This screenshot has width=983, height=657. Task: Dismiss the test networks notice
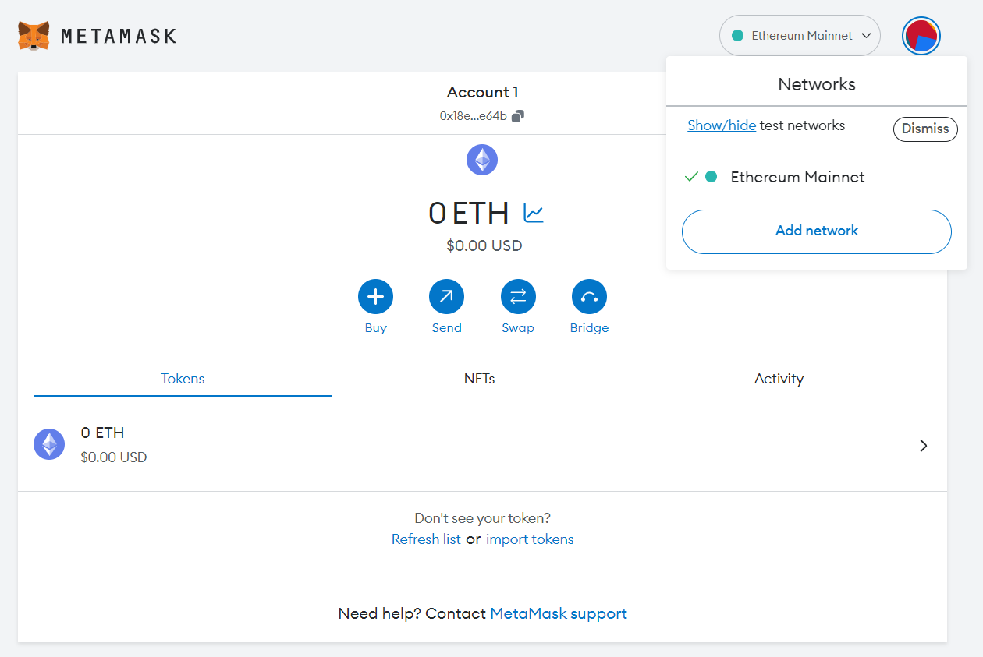pyautogui.click(x=925, y=129)
